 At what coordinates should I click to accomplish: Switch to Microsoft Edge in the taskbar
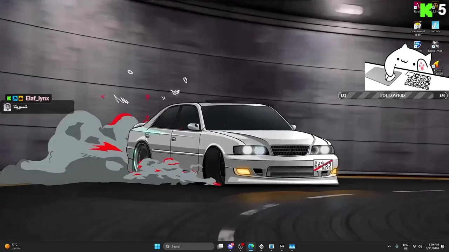251,246
